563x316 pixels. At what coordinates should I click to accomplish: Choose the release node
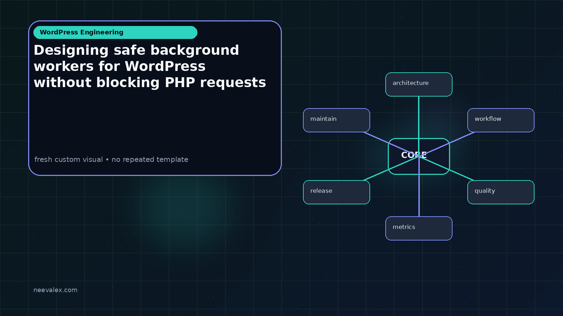click(x=336, y=192)
